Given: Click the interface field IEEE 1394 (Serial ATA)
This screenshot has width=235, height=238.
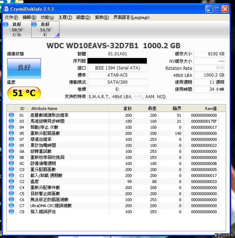Looking at the screenshot, I should point(117,68).
